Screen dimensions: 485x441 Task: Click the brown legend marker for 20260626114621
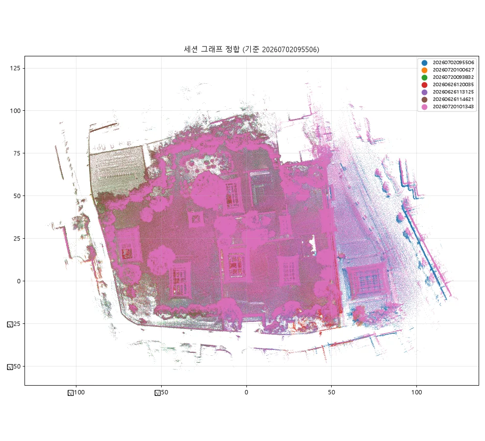[424, 99]
